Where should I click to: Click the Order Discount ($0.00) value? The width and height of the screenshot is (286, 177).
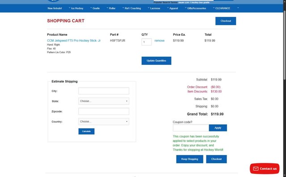tap(215, 87)
